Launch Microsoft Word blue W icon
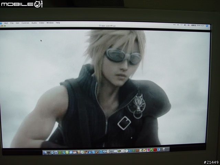This screenshot has width=220, height=165. click(130, 151)
